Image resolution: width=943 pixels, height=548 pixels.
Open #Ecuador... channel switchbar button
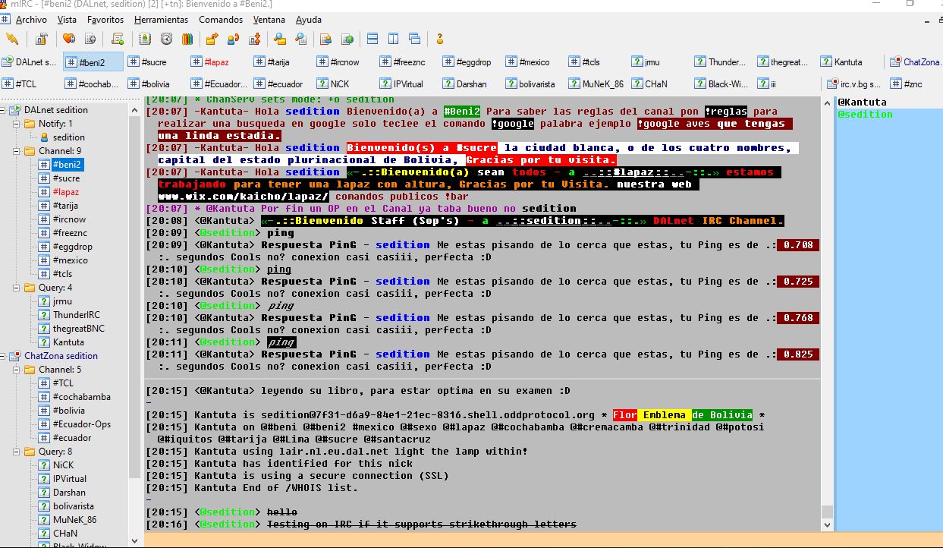click(x=218, y=84)
